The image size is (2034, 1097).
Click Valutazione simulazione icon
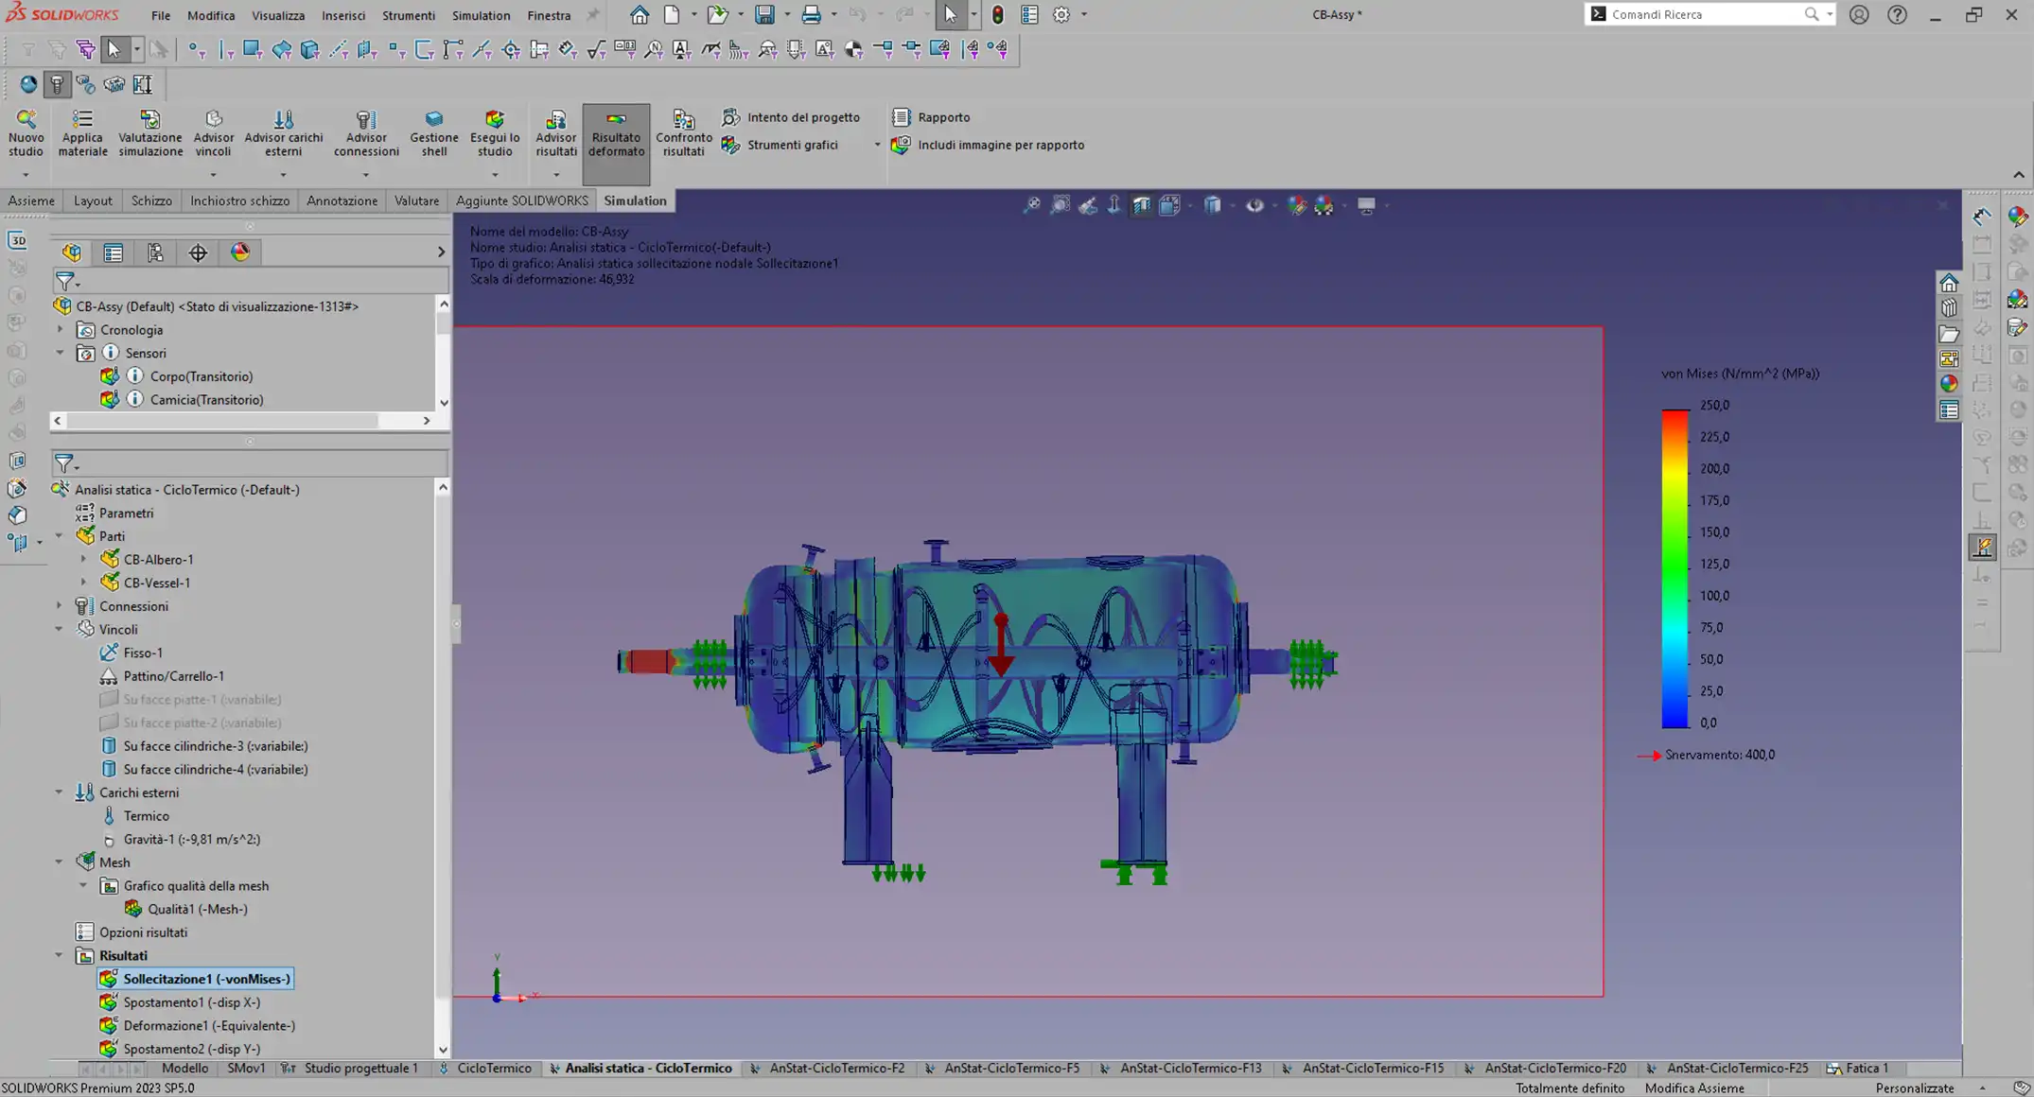click(x=150, y=131)
